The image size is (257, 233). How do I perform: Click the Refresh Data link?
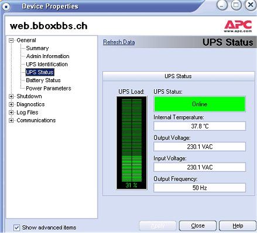point(119,42)
